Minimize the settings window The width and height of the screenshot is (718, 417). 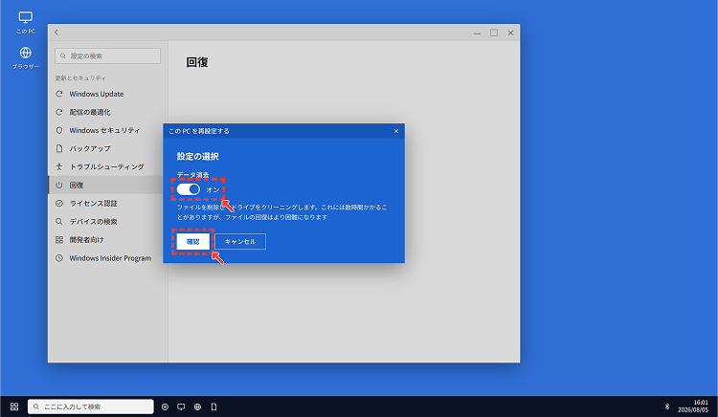pyautogui.click(x=477, y=33)
